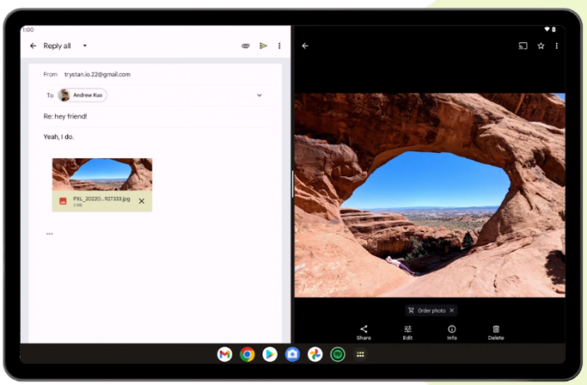Screen dimensions: 587x385
Task: Launch Chrome from the taskbar
Action: point(247,354)
